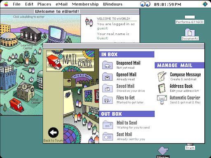This screenshot has height=158, width=211.
Task: Click the Back to Town arrow button
Action: [x=53, y=132]
